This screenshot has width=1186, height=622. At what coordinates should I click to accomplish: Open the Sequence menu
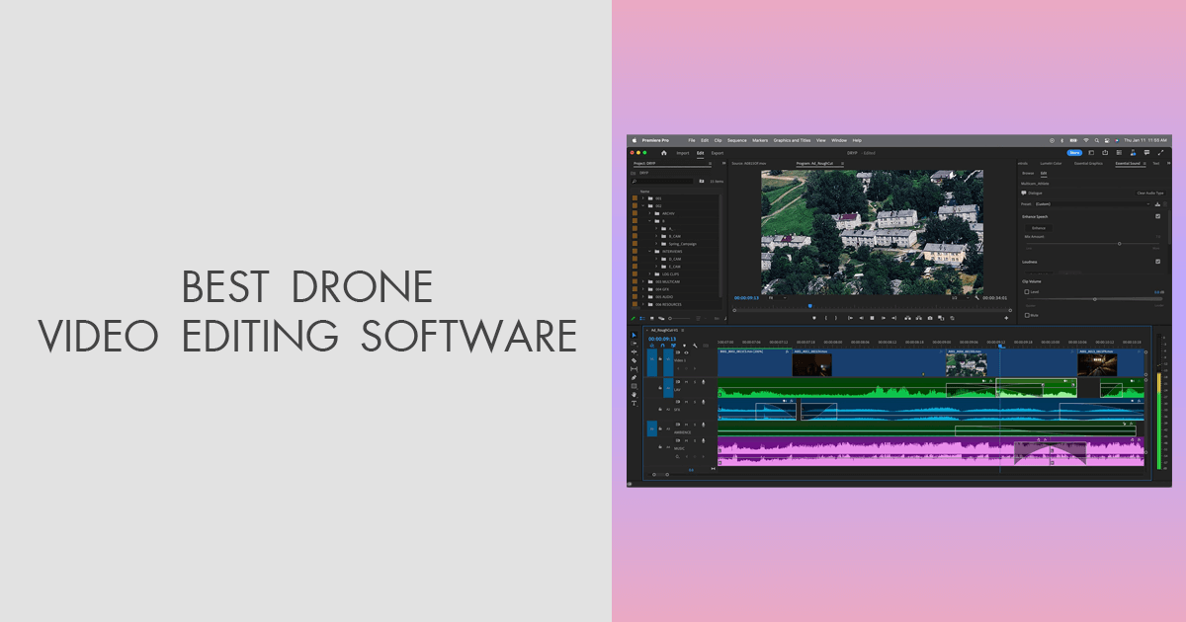(x=736, y=140)
